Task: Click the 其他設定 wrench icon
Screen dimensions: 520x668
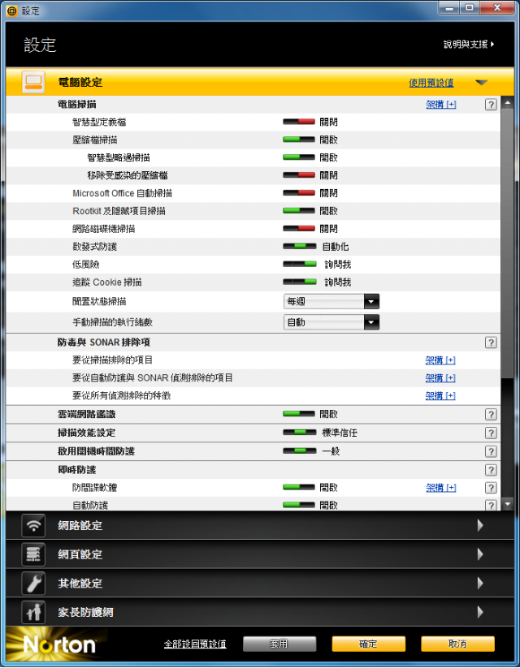Action: click(x=33, y=584)
